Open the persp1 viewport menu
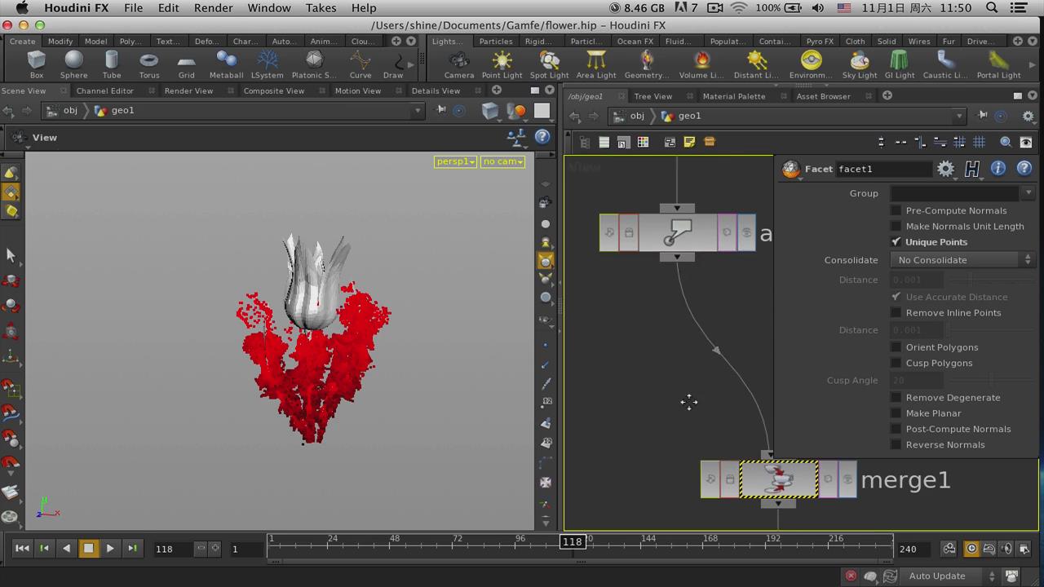The width and height of the screenshot is (1044, 587). coord(455,161)
